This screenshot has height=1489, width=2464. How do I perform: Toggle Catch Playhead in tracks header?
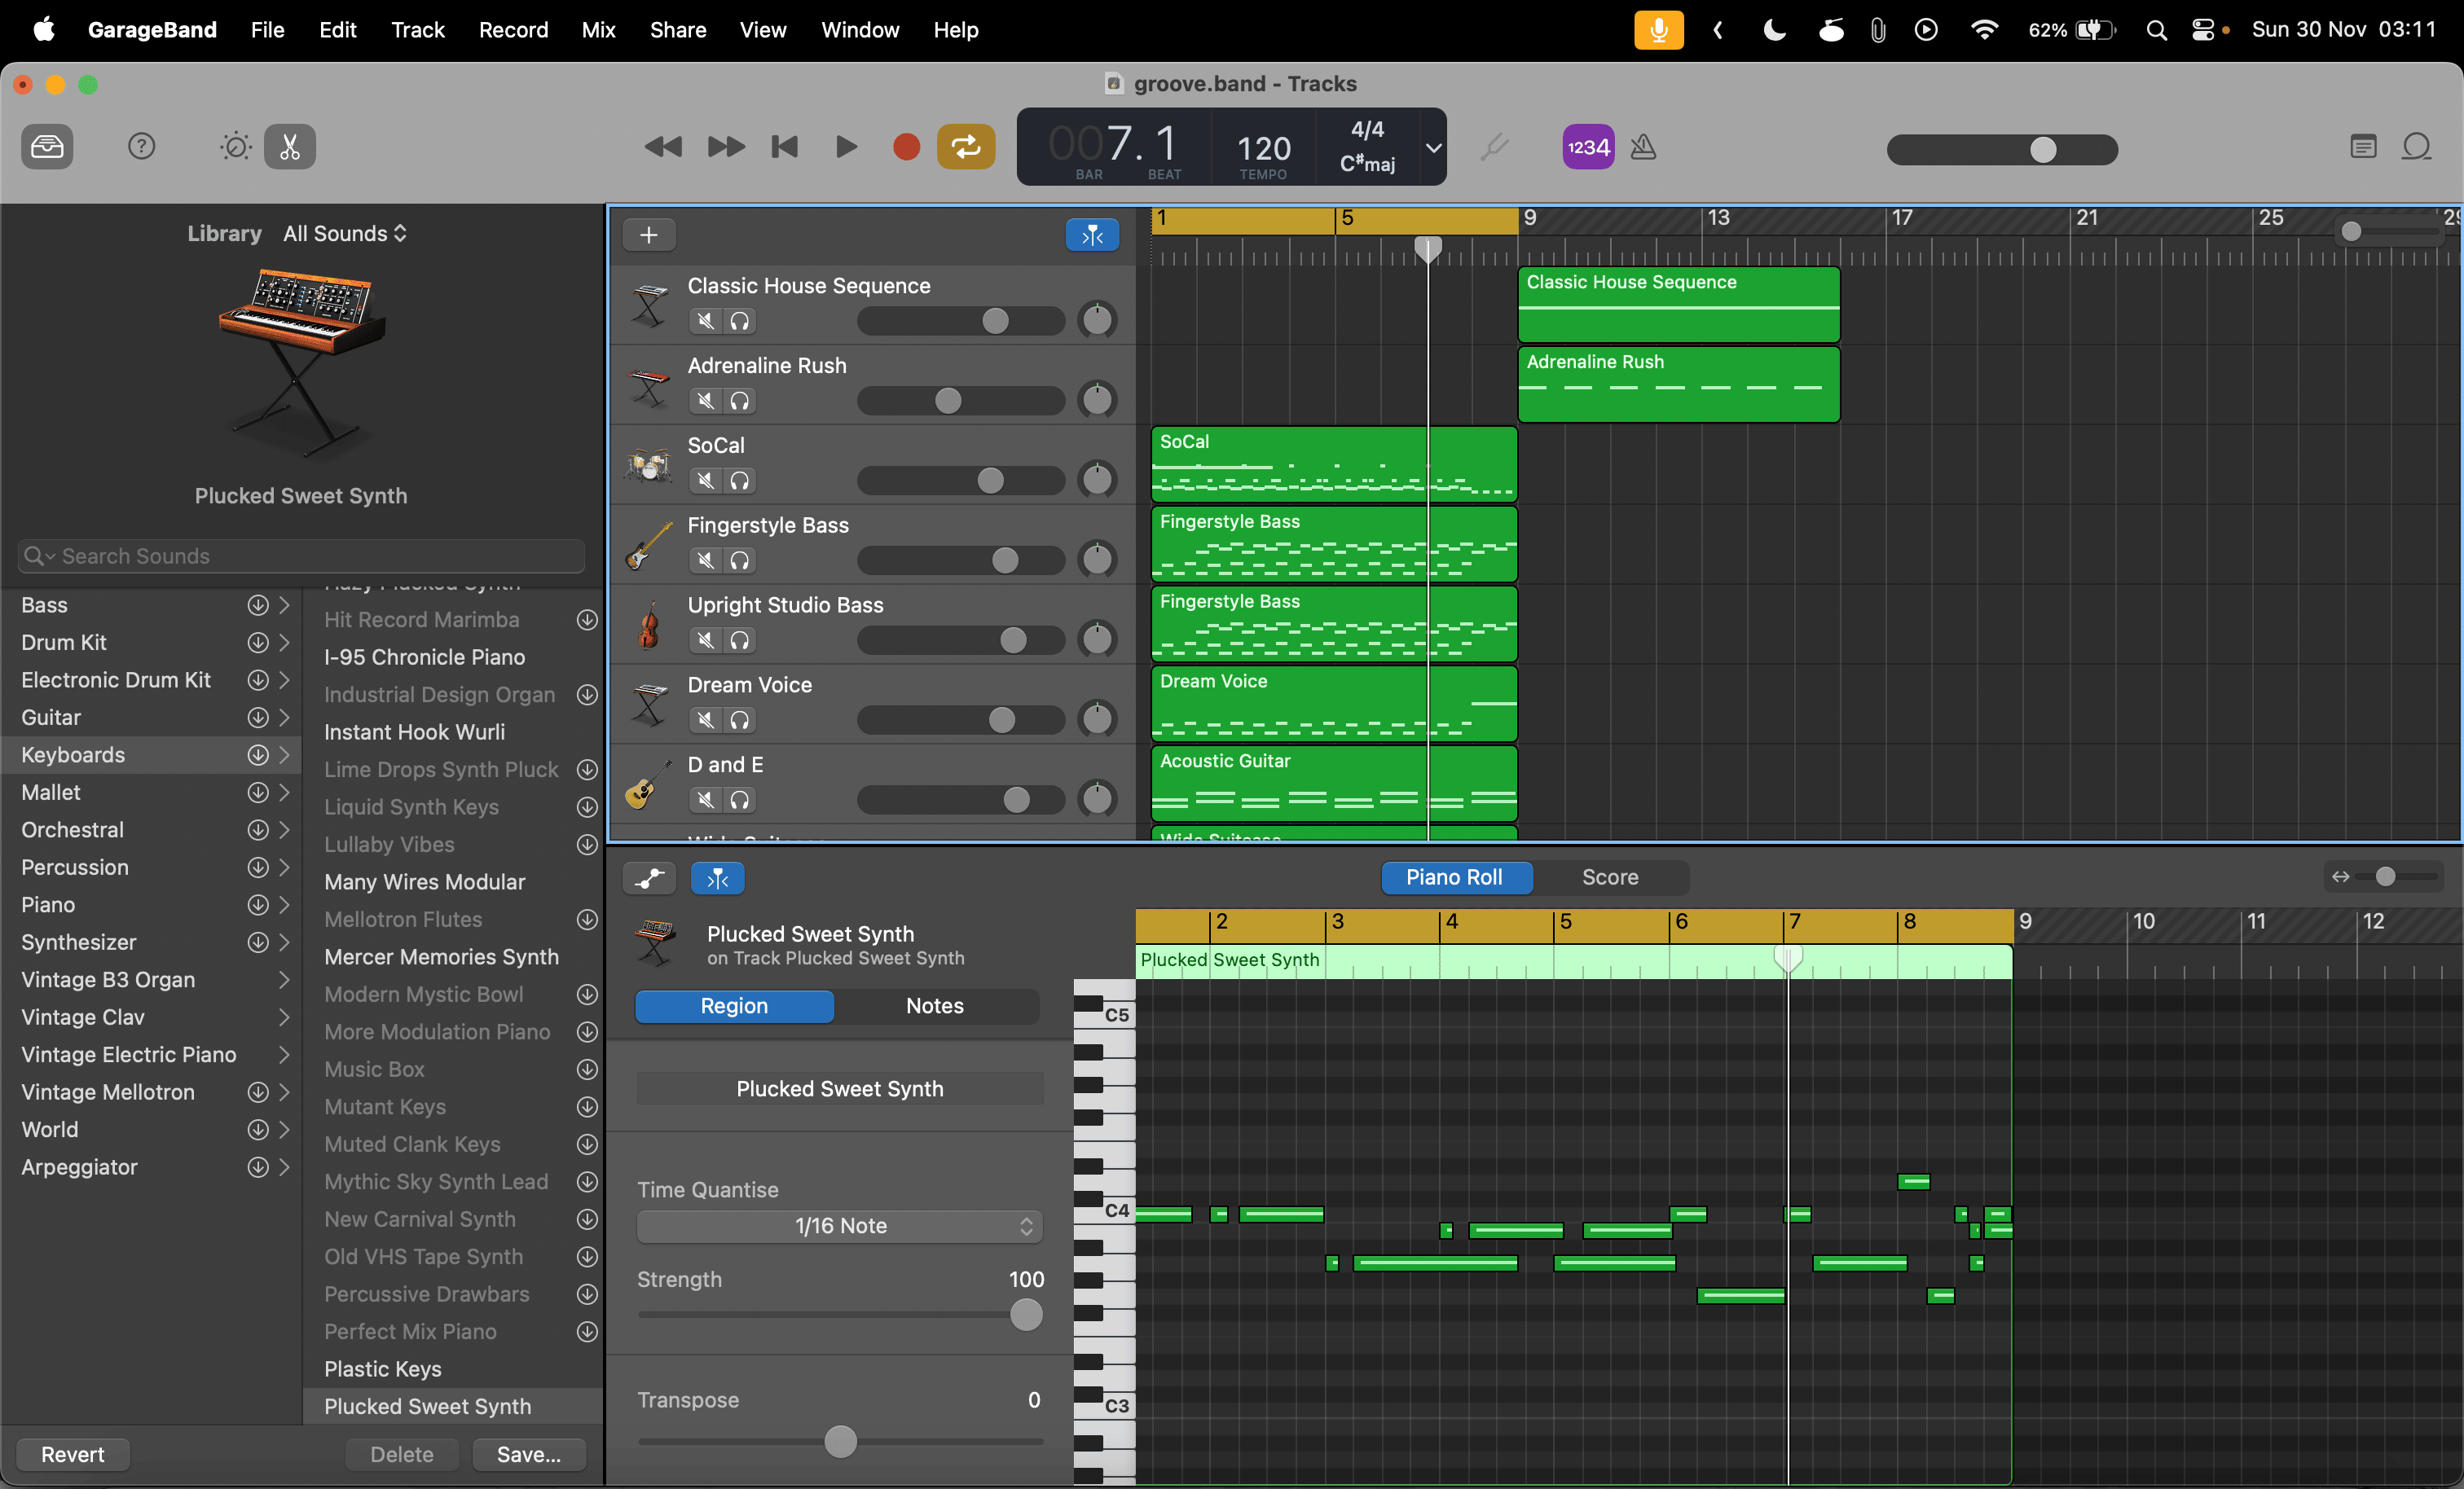1092,235
